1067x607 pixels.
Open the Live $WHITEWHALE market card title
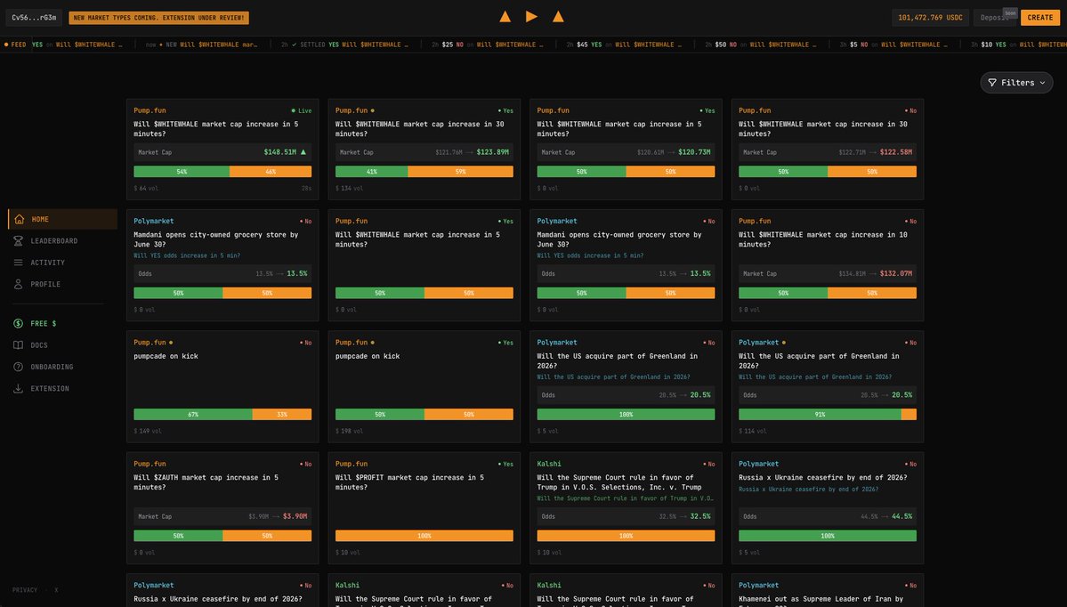coord(215,129)
